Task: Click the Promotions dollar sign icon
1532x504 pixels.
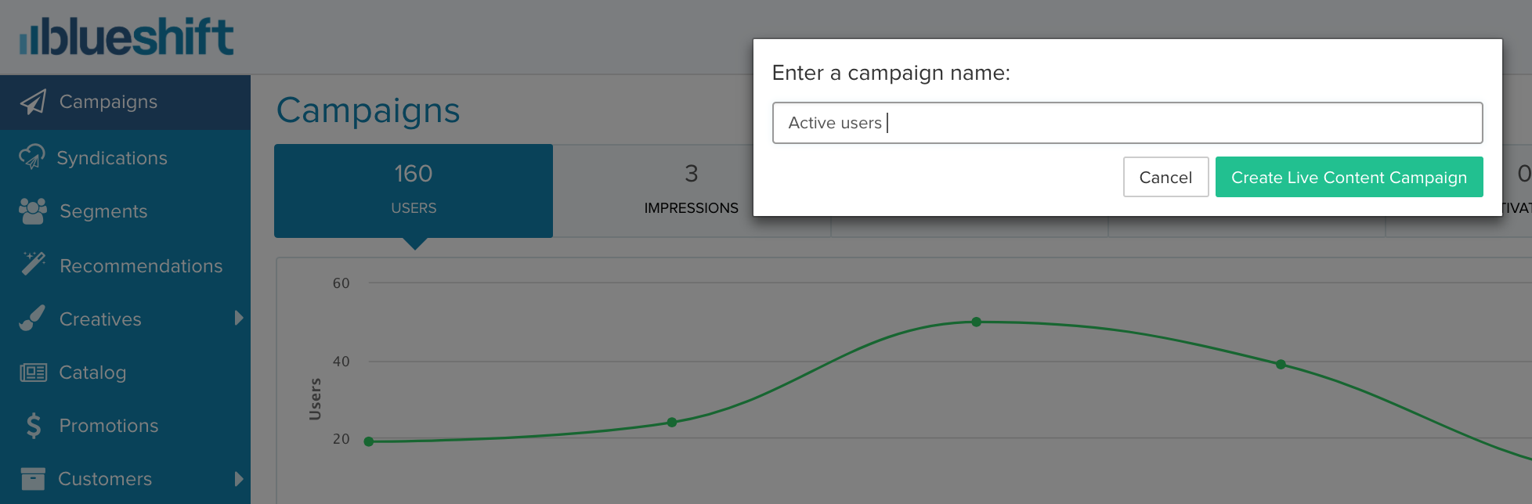Action: coord(33,426)
